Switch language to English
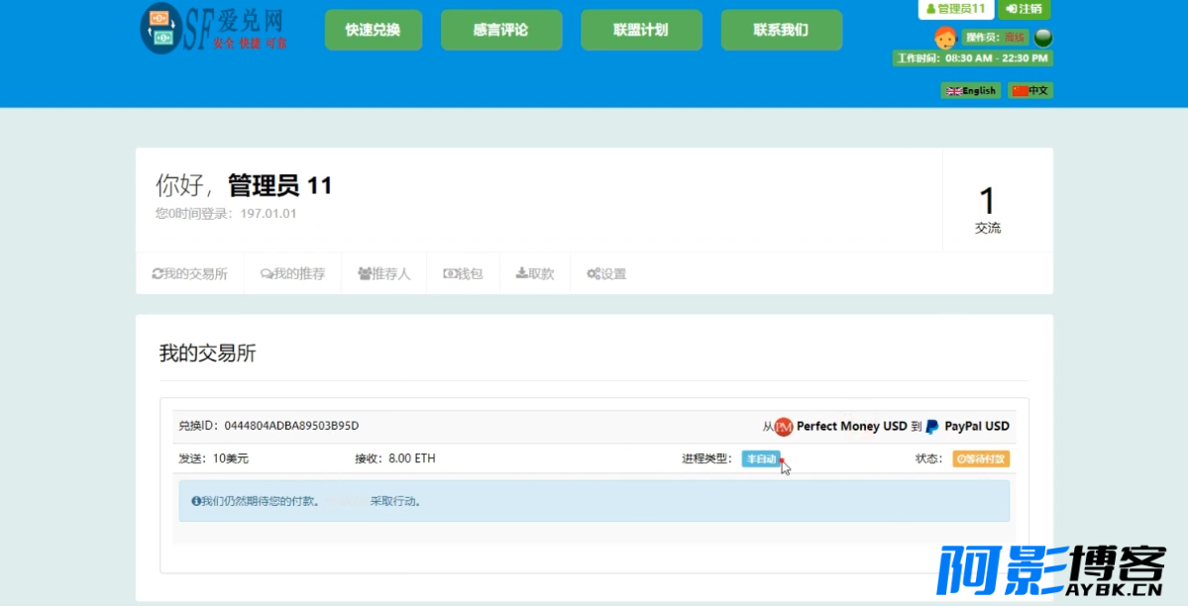 click(970, 90)
